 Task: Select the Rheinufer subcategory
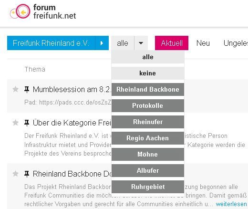[x=148, y=122]
